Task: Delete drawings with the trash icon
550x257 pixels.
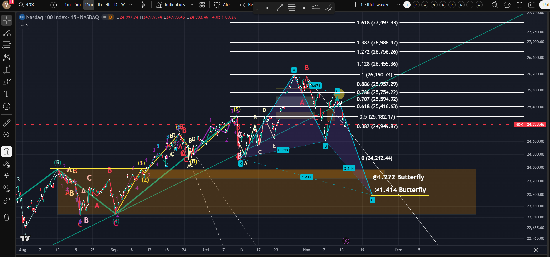Action: pyautogui.click(x=6, y=217)
